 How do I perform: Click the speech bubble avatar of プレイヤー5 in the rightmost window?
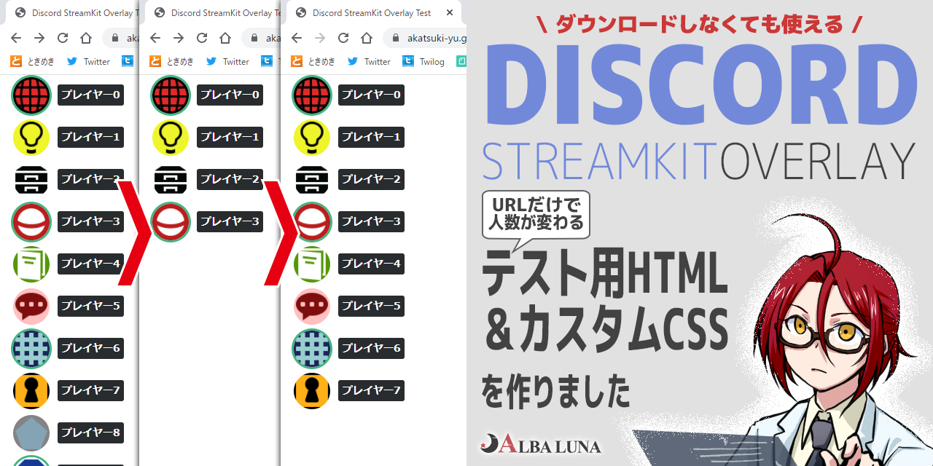312,307
